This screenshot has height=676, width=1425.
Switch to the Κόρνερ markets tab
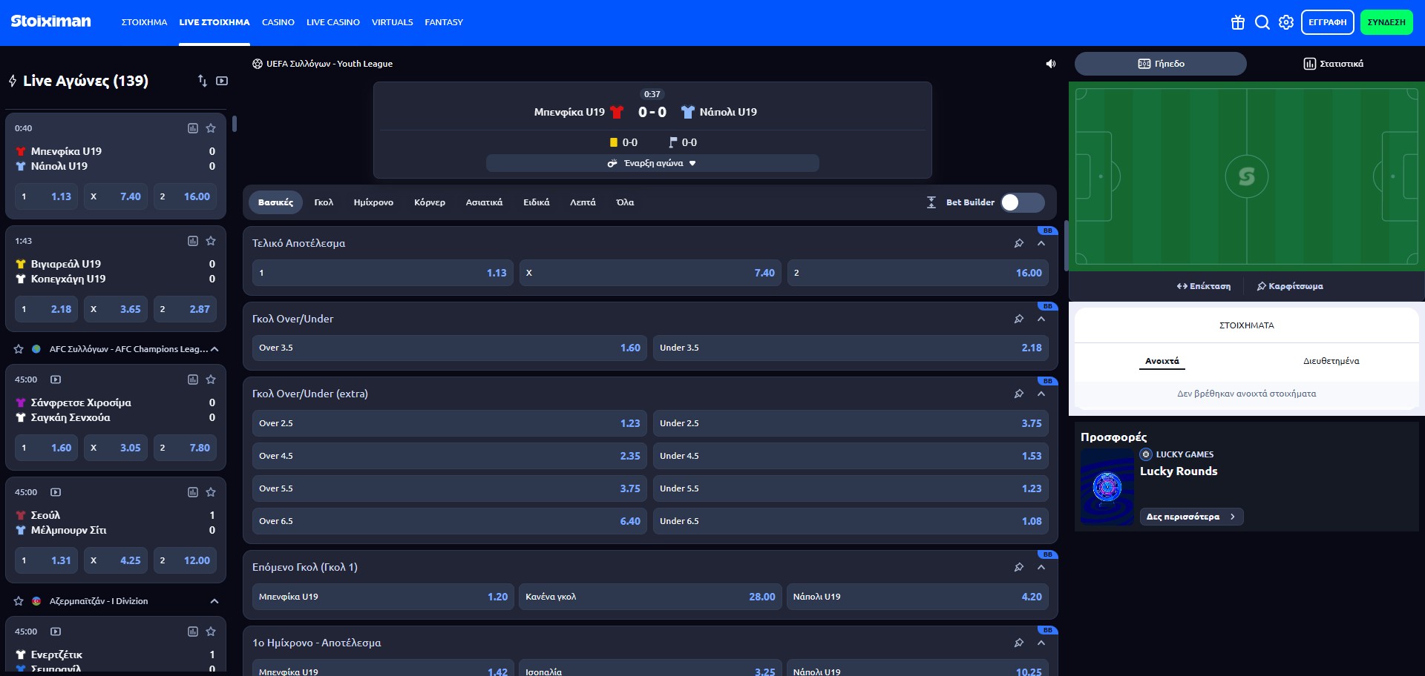point(429,202)
